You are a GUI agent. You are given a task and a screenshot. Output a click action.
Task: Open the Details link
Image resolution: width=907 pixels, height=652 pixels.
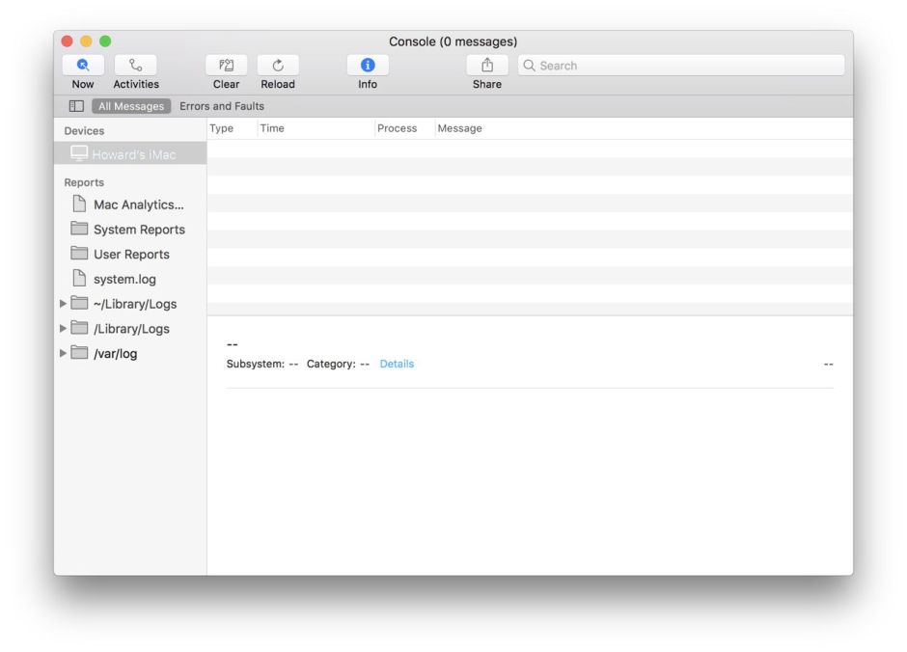point(397,364)
